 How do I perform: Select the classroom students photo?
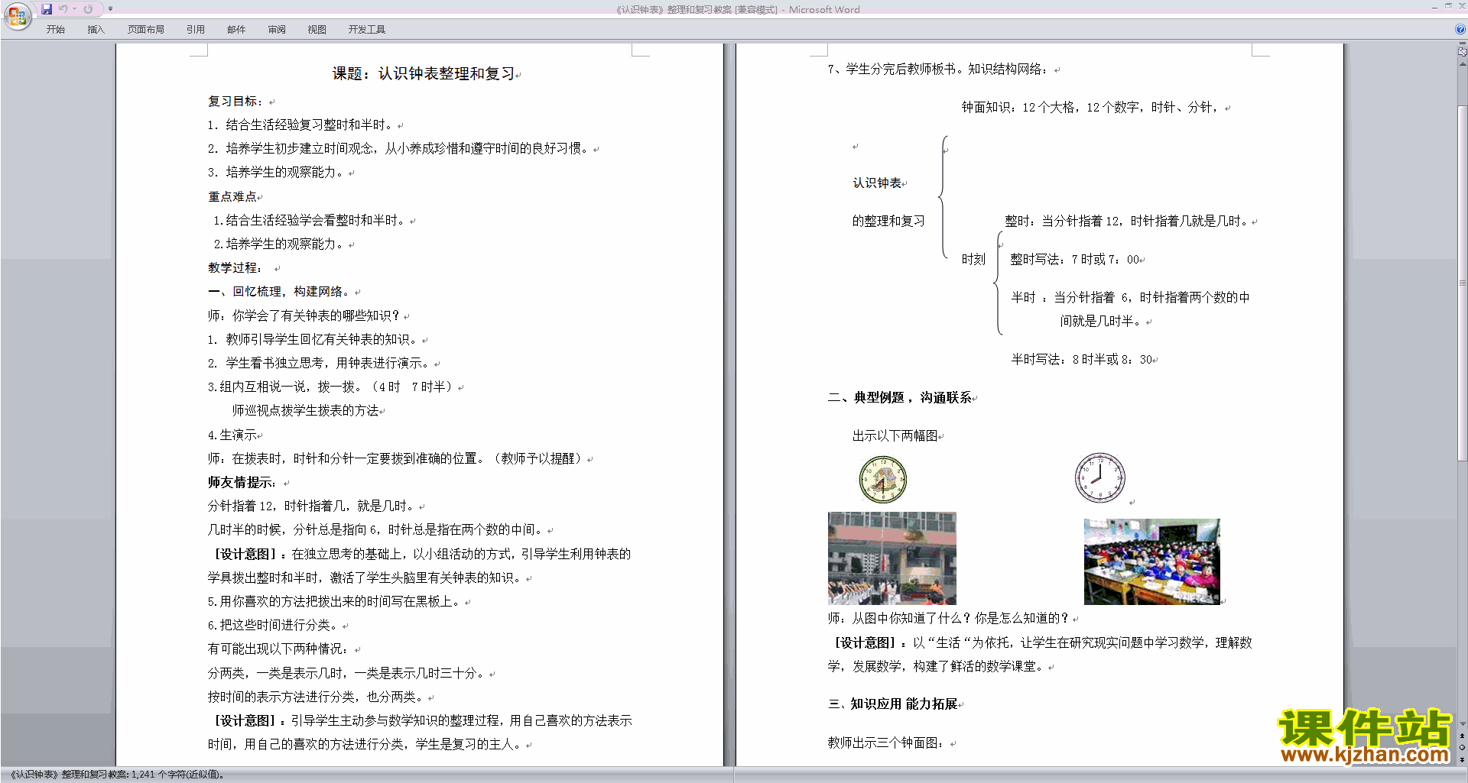point(1151,561)
